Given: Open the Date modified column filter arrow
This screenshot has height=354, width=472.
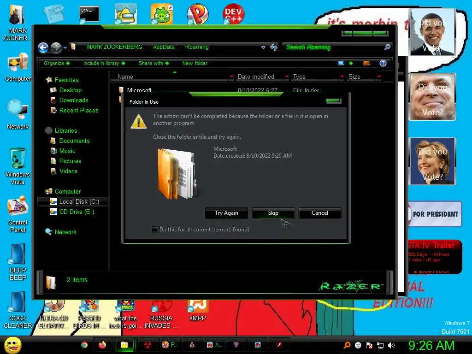Looking at the screenshot, I should pos(287,77).
